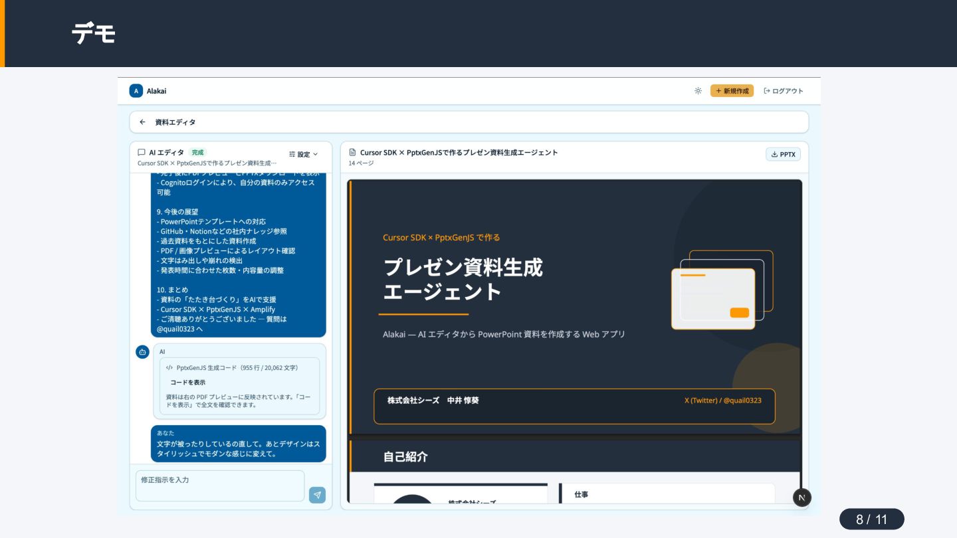This screenshot has height=538, width=957.
Task: Click the あなた message bubble label
Action: pos(165,433)
